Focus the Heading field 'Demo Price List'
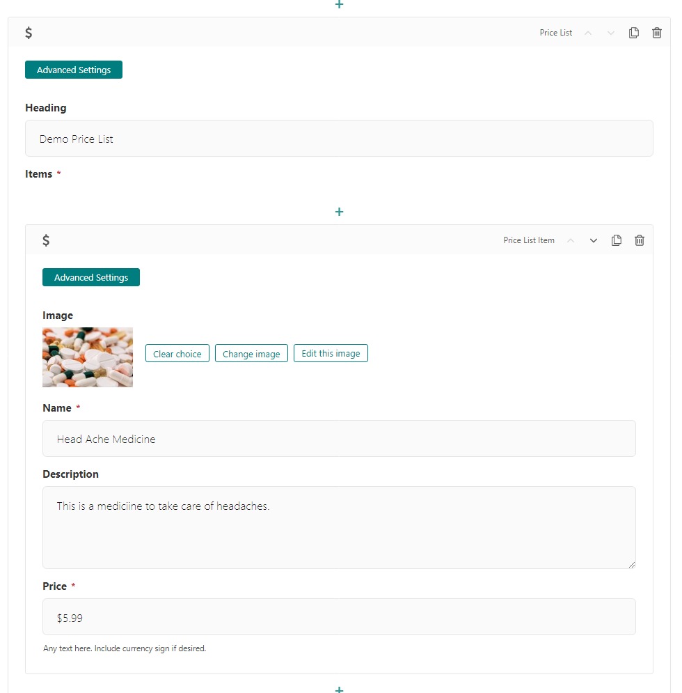Viewport: 682px width, 693px height. click(x=339, y=139)
